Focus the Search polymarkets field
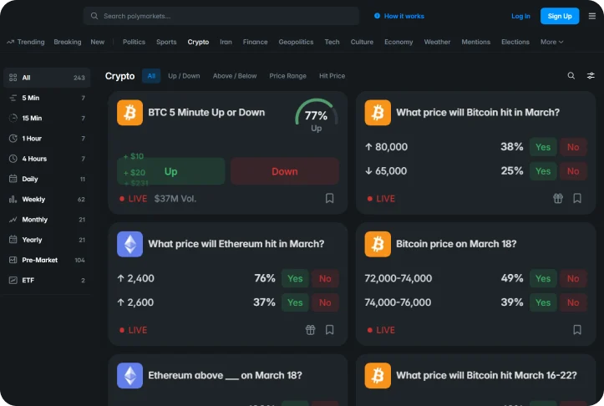This screenshot has height=406, width=604. pyautogui.click(x=221, y=16)
